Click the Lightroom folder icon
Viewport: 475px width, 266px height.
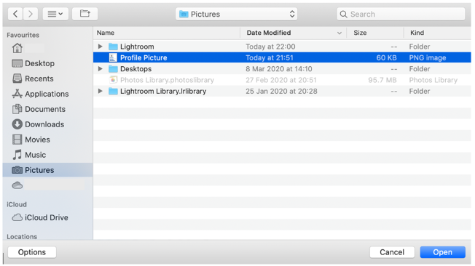[113, 47]
